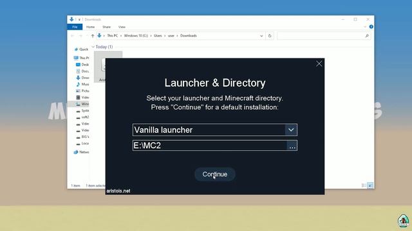Screen dimensions: 412x231
Task: Click the Downloads icon in Explorer title bar
Action: (71, 19)
